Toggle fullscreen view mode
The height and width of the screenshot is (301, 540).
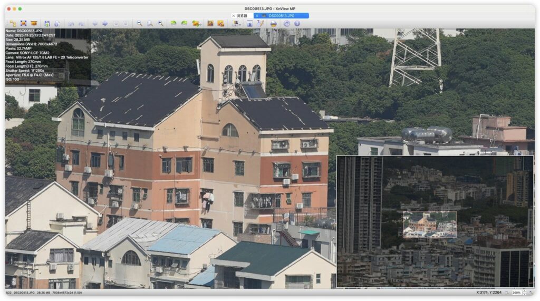[x=23, y=24]
